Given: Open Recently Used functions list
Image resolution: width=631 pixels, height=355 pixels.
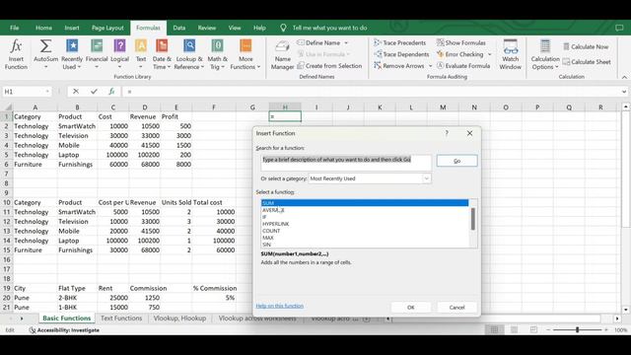Looking at the screenshot, I should click(x=72, y=55).
